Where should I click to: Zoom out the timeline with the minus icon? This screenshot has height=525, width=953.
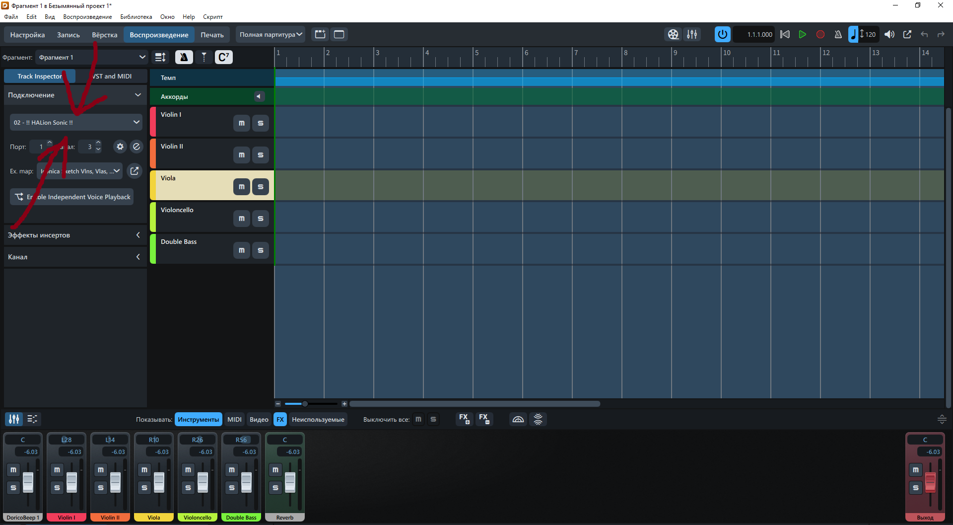[x=278, y=404]
